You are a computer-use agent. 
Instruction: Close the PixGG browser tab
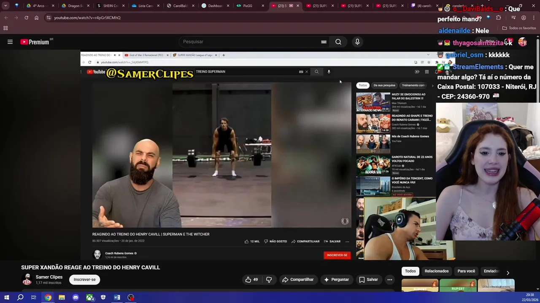click(x=263, y=6)
